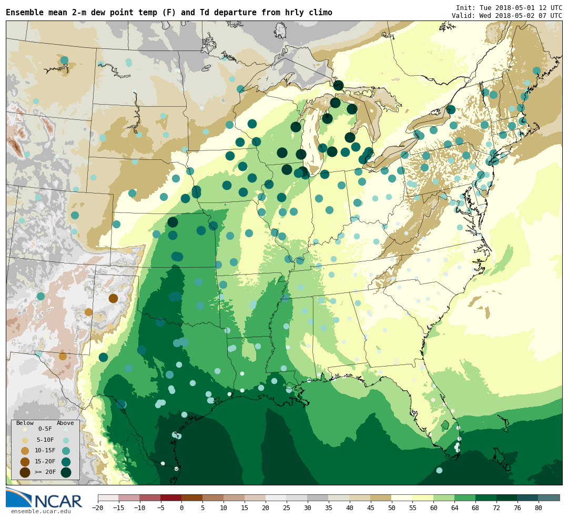Pick the 40 to 45 tan colorbar swatch
This screenshot has width=568, height=518.
click(360, 498)
